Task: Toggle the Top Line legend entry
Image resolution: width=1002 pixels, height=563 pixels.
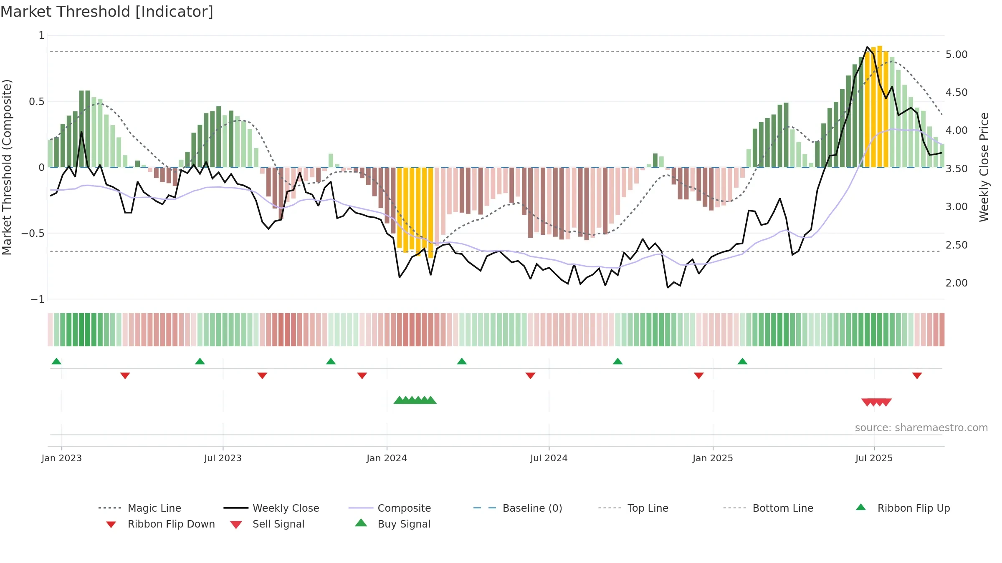Action: (x=633, y=508)
